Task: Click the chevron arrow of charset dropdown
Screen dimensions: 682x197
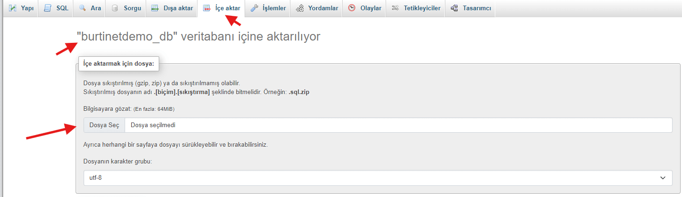Action: coord(662,178)
